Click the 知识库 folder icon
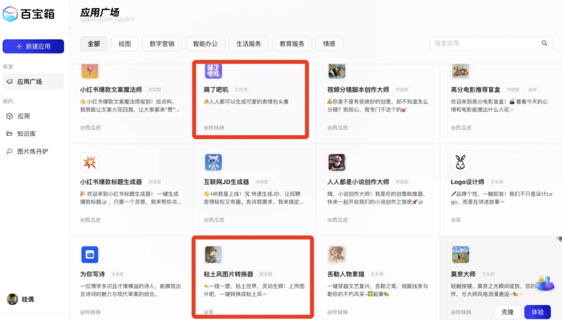562x320 pixels. point(10,134)
